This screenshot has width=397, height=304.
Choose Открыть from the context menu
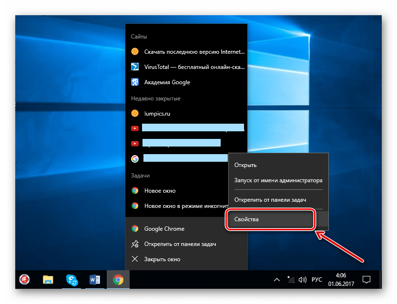[x=245, y=165]
